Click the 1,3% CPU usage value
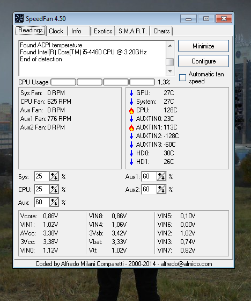Image resolution: width=251 pixels, height=301 pixels. coord(164,82)
